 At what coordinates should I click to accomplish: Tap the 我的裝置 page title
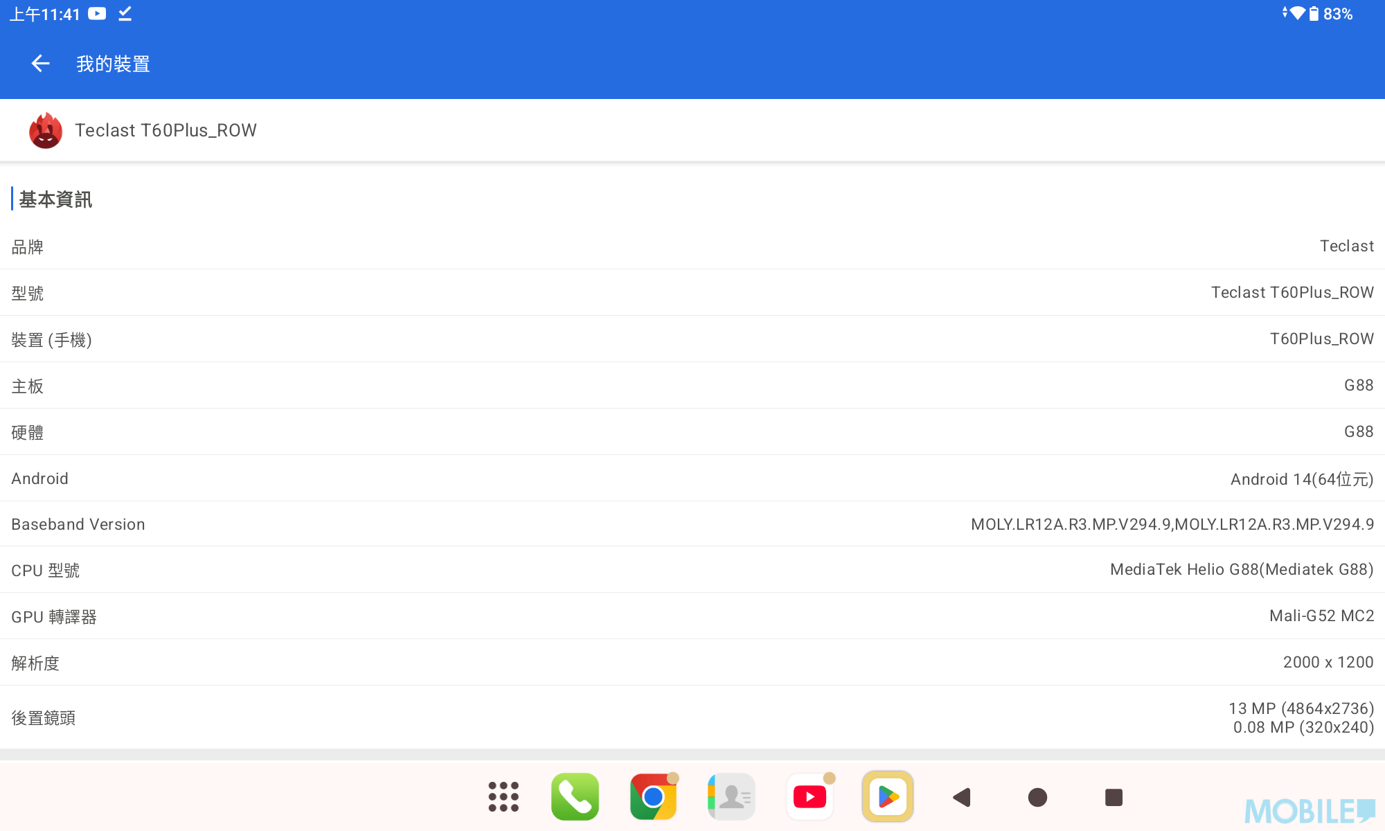[113, 64]
